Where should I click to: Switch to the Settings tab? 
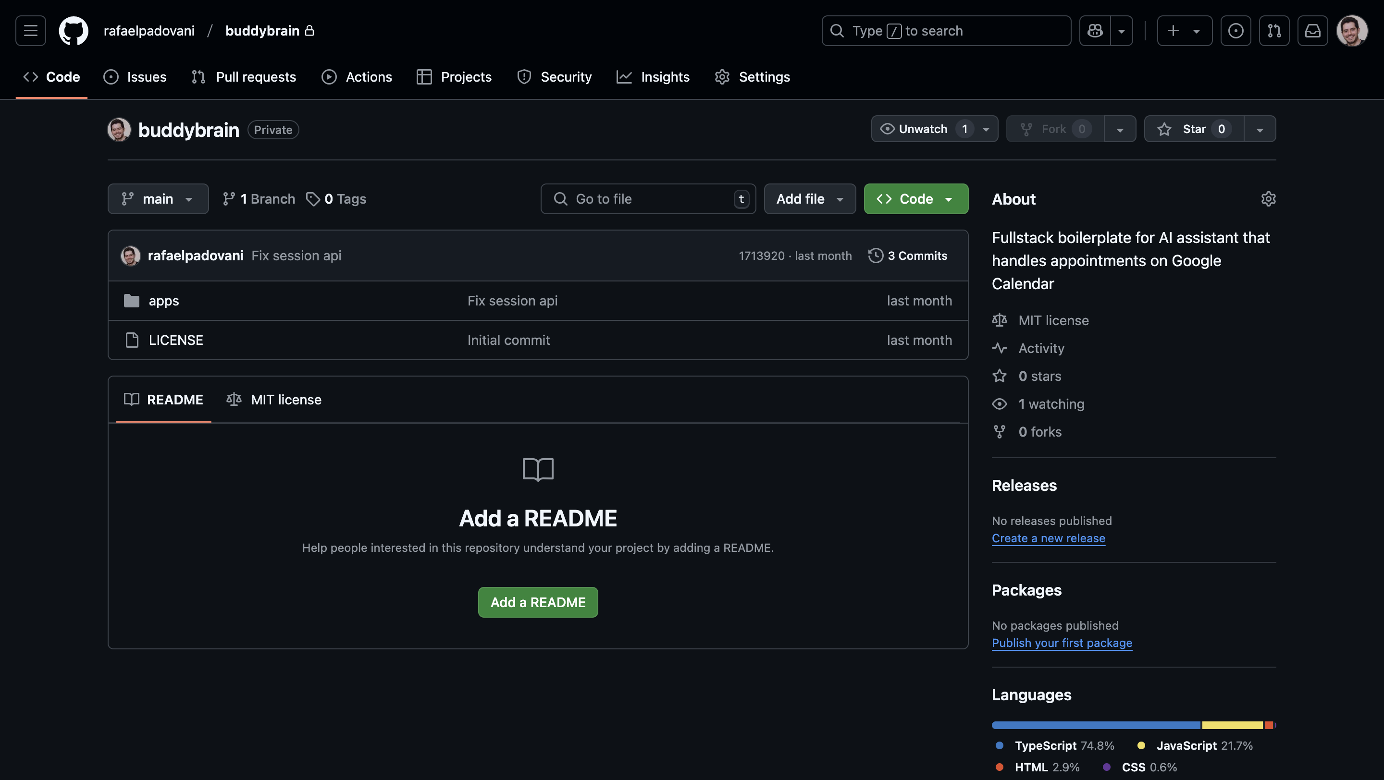point(752,77)
